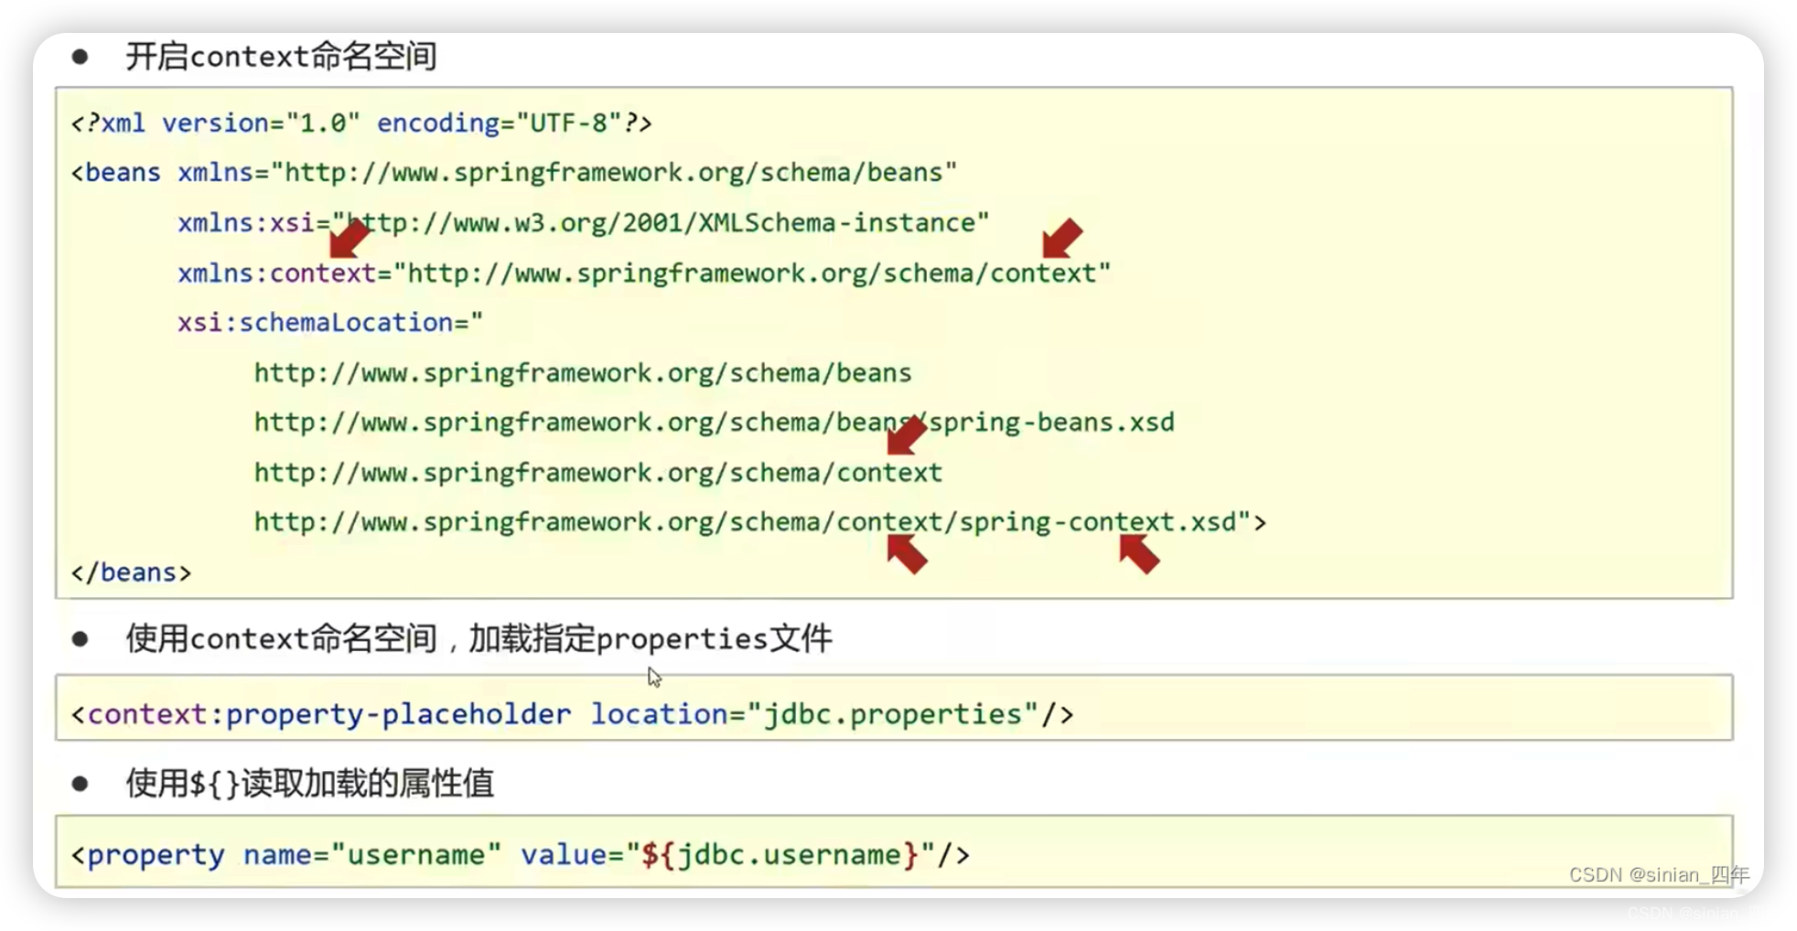Click the opening beans xmlns line
Viewport: 1797px width, 931px height.
[513, 172]
